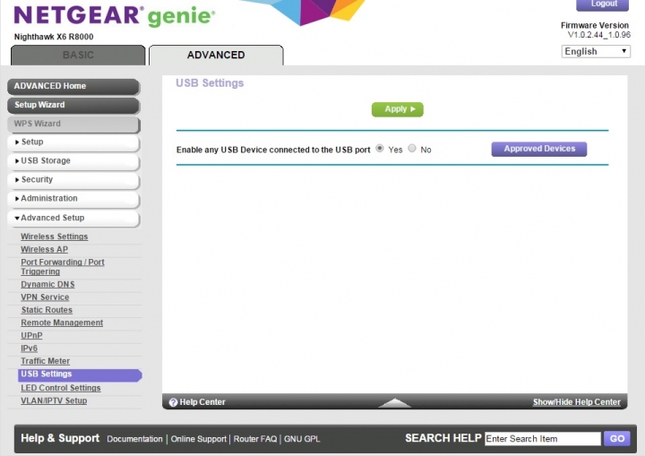
Task: Click the USB Settings page heading
Action: click(x=210, y=83)
